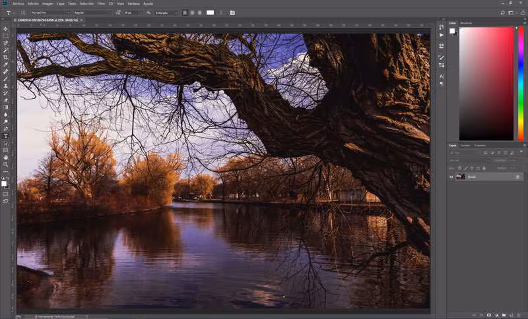Toggle center text alignment

(192, 13)
